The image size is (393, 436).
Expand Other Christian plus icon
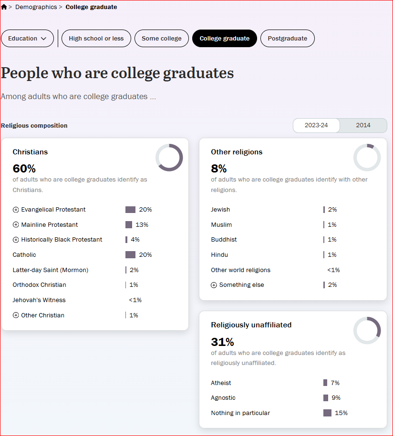click(x=16, y=315)
